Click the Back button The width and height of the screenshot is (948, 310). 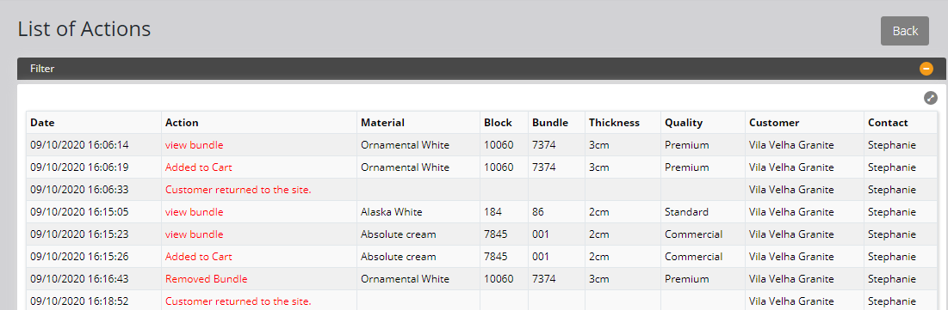904,31
